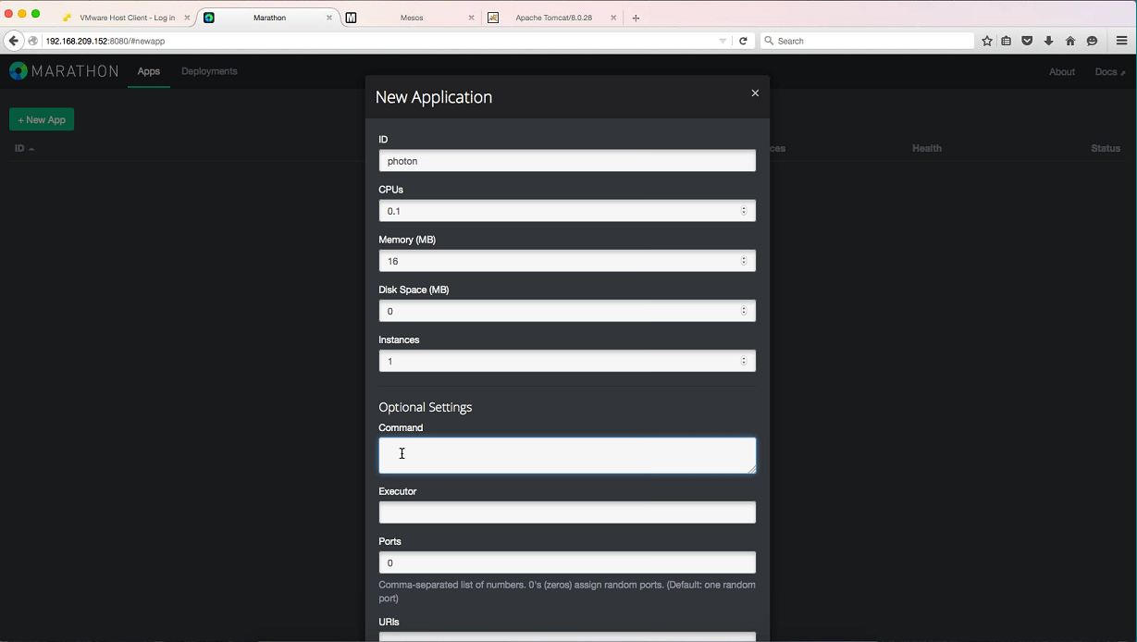The width and height of the screenshot is (1137, 642).
Task: Adjust the CPUs stepper arrows
Action: (743, 211)
